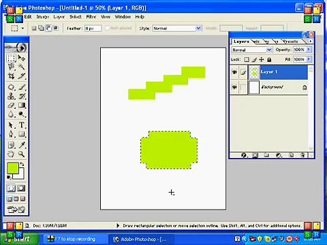Create new fill or adjustment layer

pyautogui.click(x=279, y=155)
